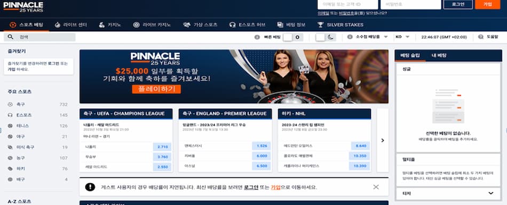Switch to the 베팅 슬립 tab

point(410,55)
